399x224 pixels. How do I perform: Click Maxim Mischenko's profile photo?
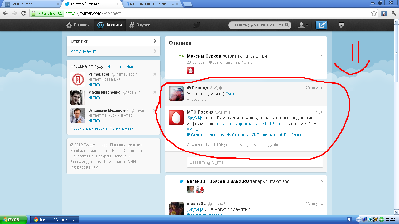point(78,97)
